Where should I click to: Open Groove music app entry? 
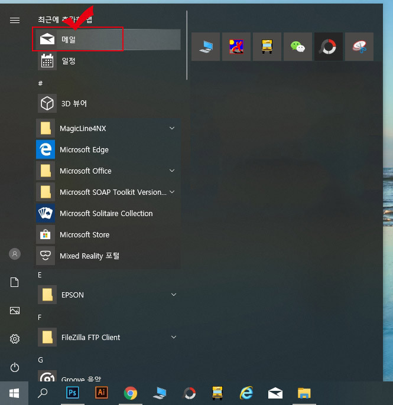tap(108, 376)
